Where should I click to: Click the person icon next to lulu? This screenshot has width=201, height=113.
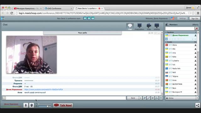[195, 65]
